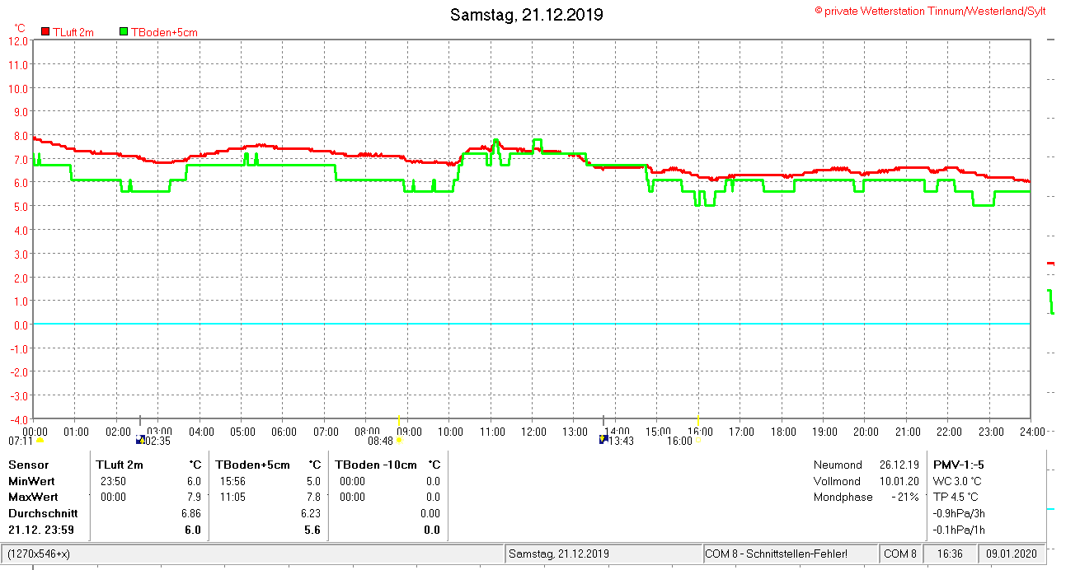Image resolution: width=1080 pixels, height=570 pixels.
Task: Click the (1270x546+x) size status field
Action: tap(39, 554)
